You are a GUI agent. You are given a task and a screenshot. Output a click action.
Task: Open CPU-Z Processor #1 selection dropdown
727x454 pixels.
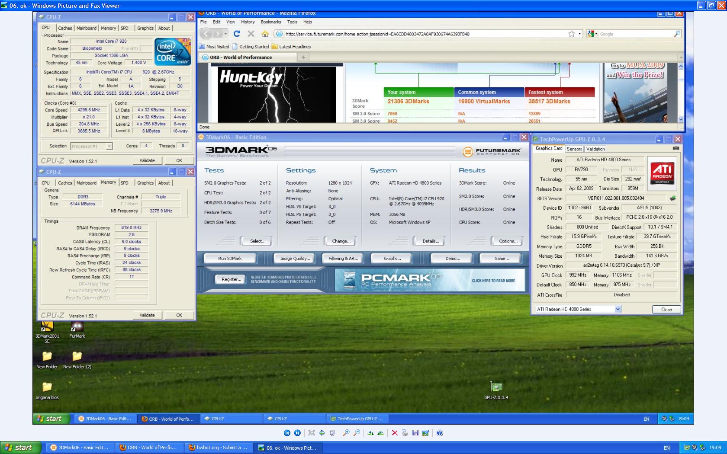click(x=109, y=146)
